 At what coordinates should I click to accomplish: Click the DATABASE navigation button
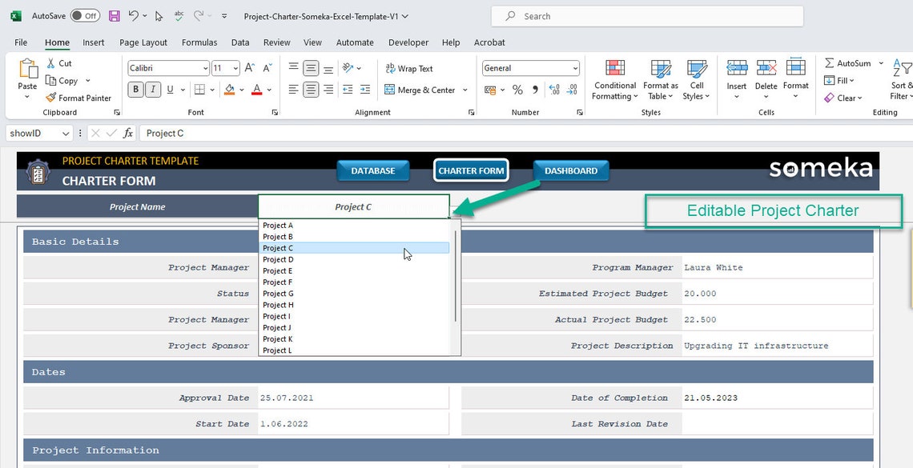(372, 170)
